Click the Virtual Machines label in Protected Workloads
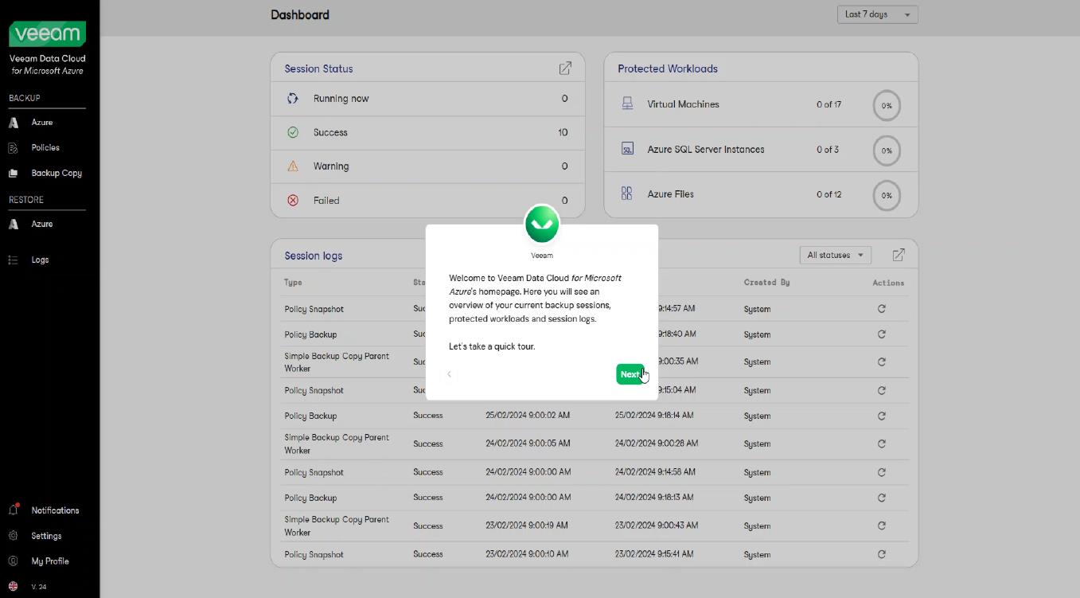Viewport: 1080px width, 598px height. [683, 104]
